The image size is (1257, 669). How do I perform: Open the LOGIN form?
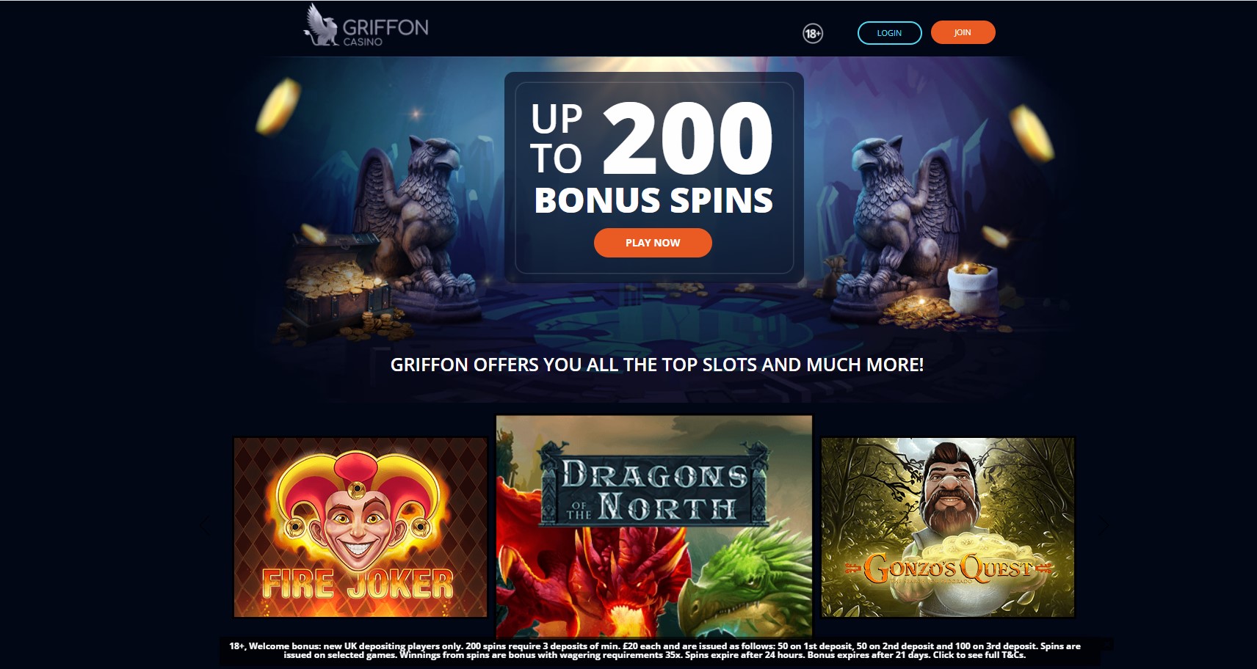click(x=889, y=33)
